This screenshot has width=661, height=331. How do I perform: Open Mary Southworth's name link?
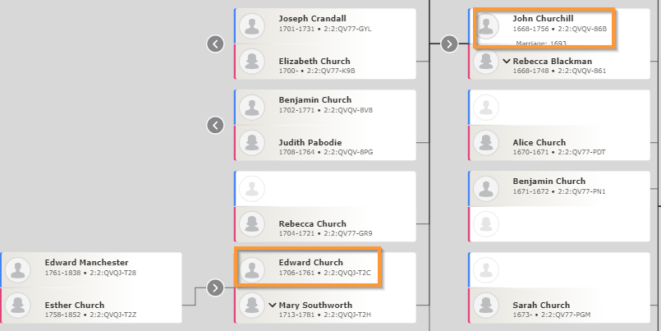click(x=315, y=305)
